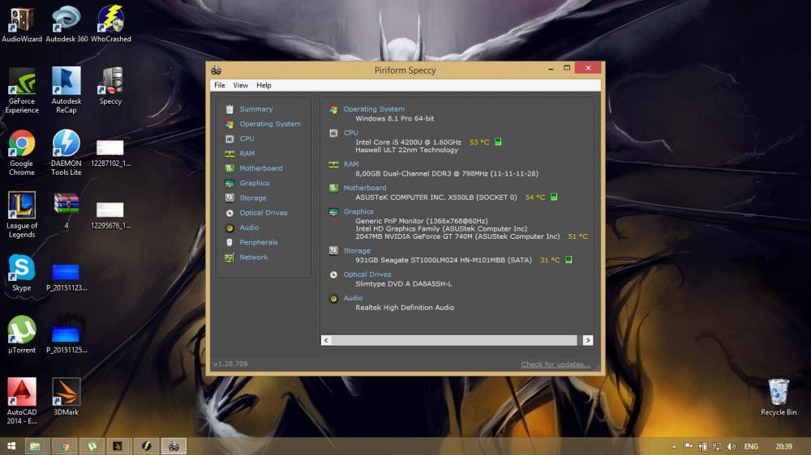Select Summary in the Speccy sidebar

(255, 109)
